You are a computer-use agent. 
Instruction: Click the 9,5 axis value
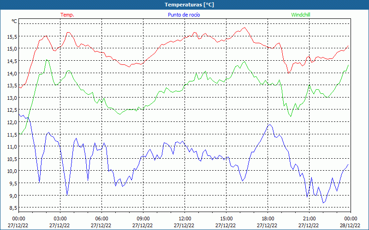(x=13, y=184)
